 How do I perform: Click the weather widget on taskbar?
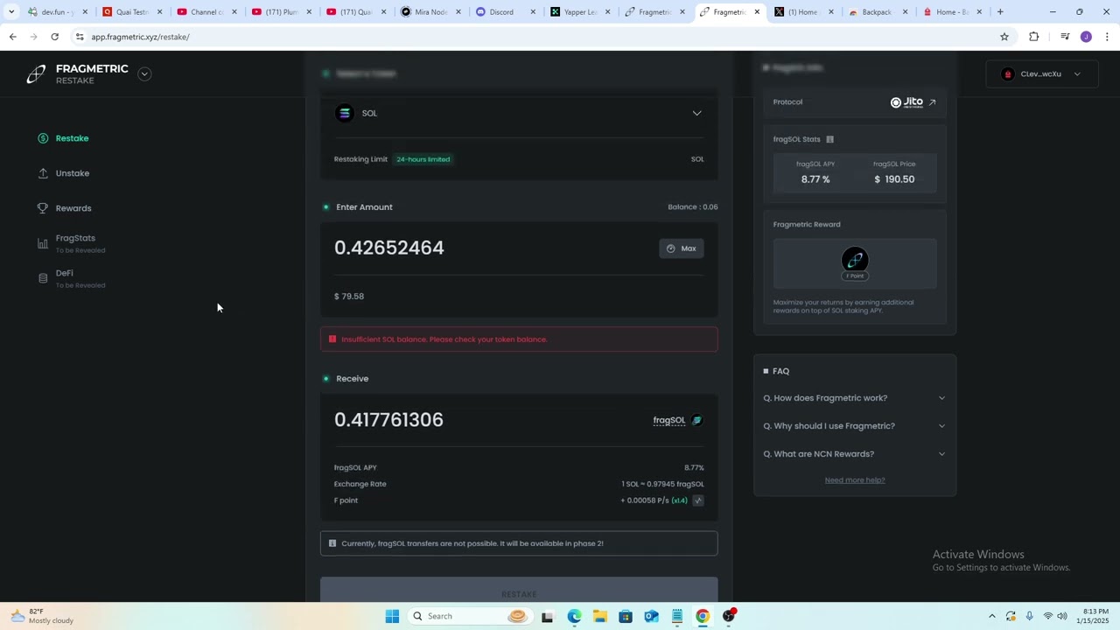pyautogui.click(x=41, y=616)
